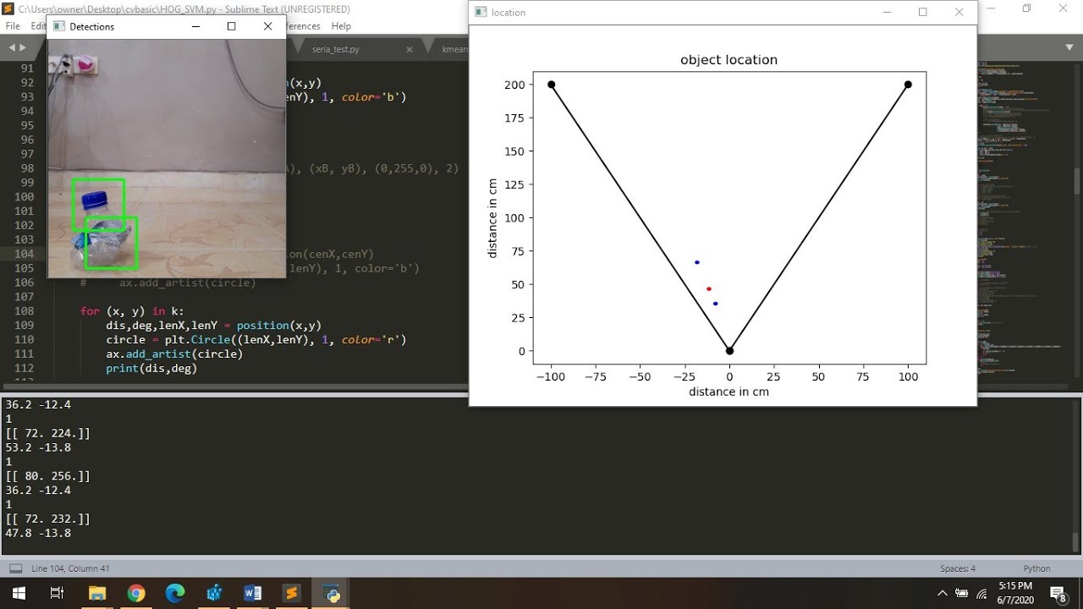Change indentation via Spaces: 4

[958, 568]
